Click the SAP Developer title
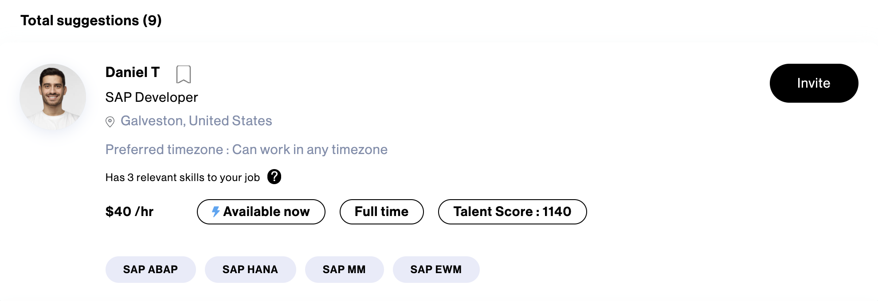Viewport: 878px width, 301px height. 152,97
